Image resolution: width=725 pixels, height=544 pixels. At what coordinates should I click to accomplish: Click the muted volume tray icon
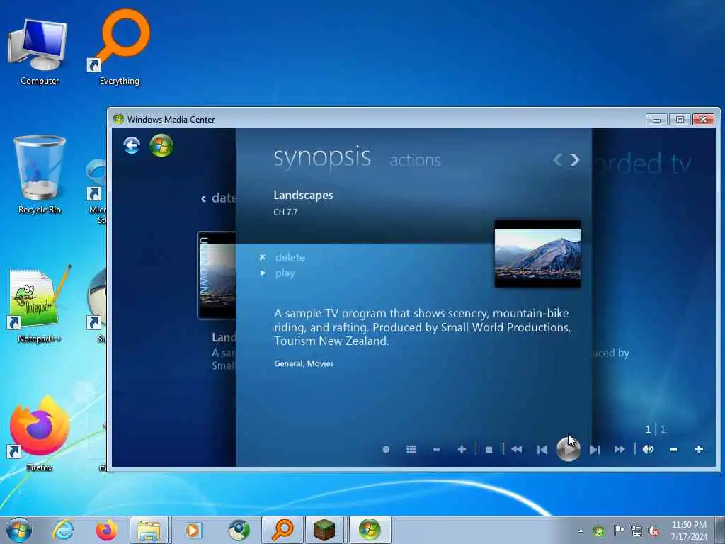point(653,531)
